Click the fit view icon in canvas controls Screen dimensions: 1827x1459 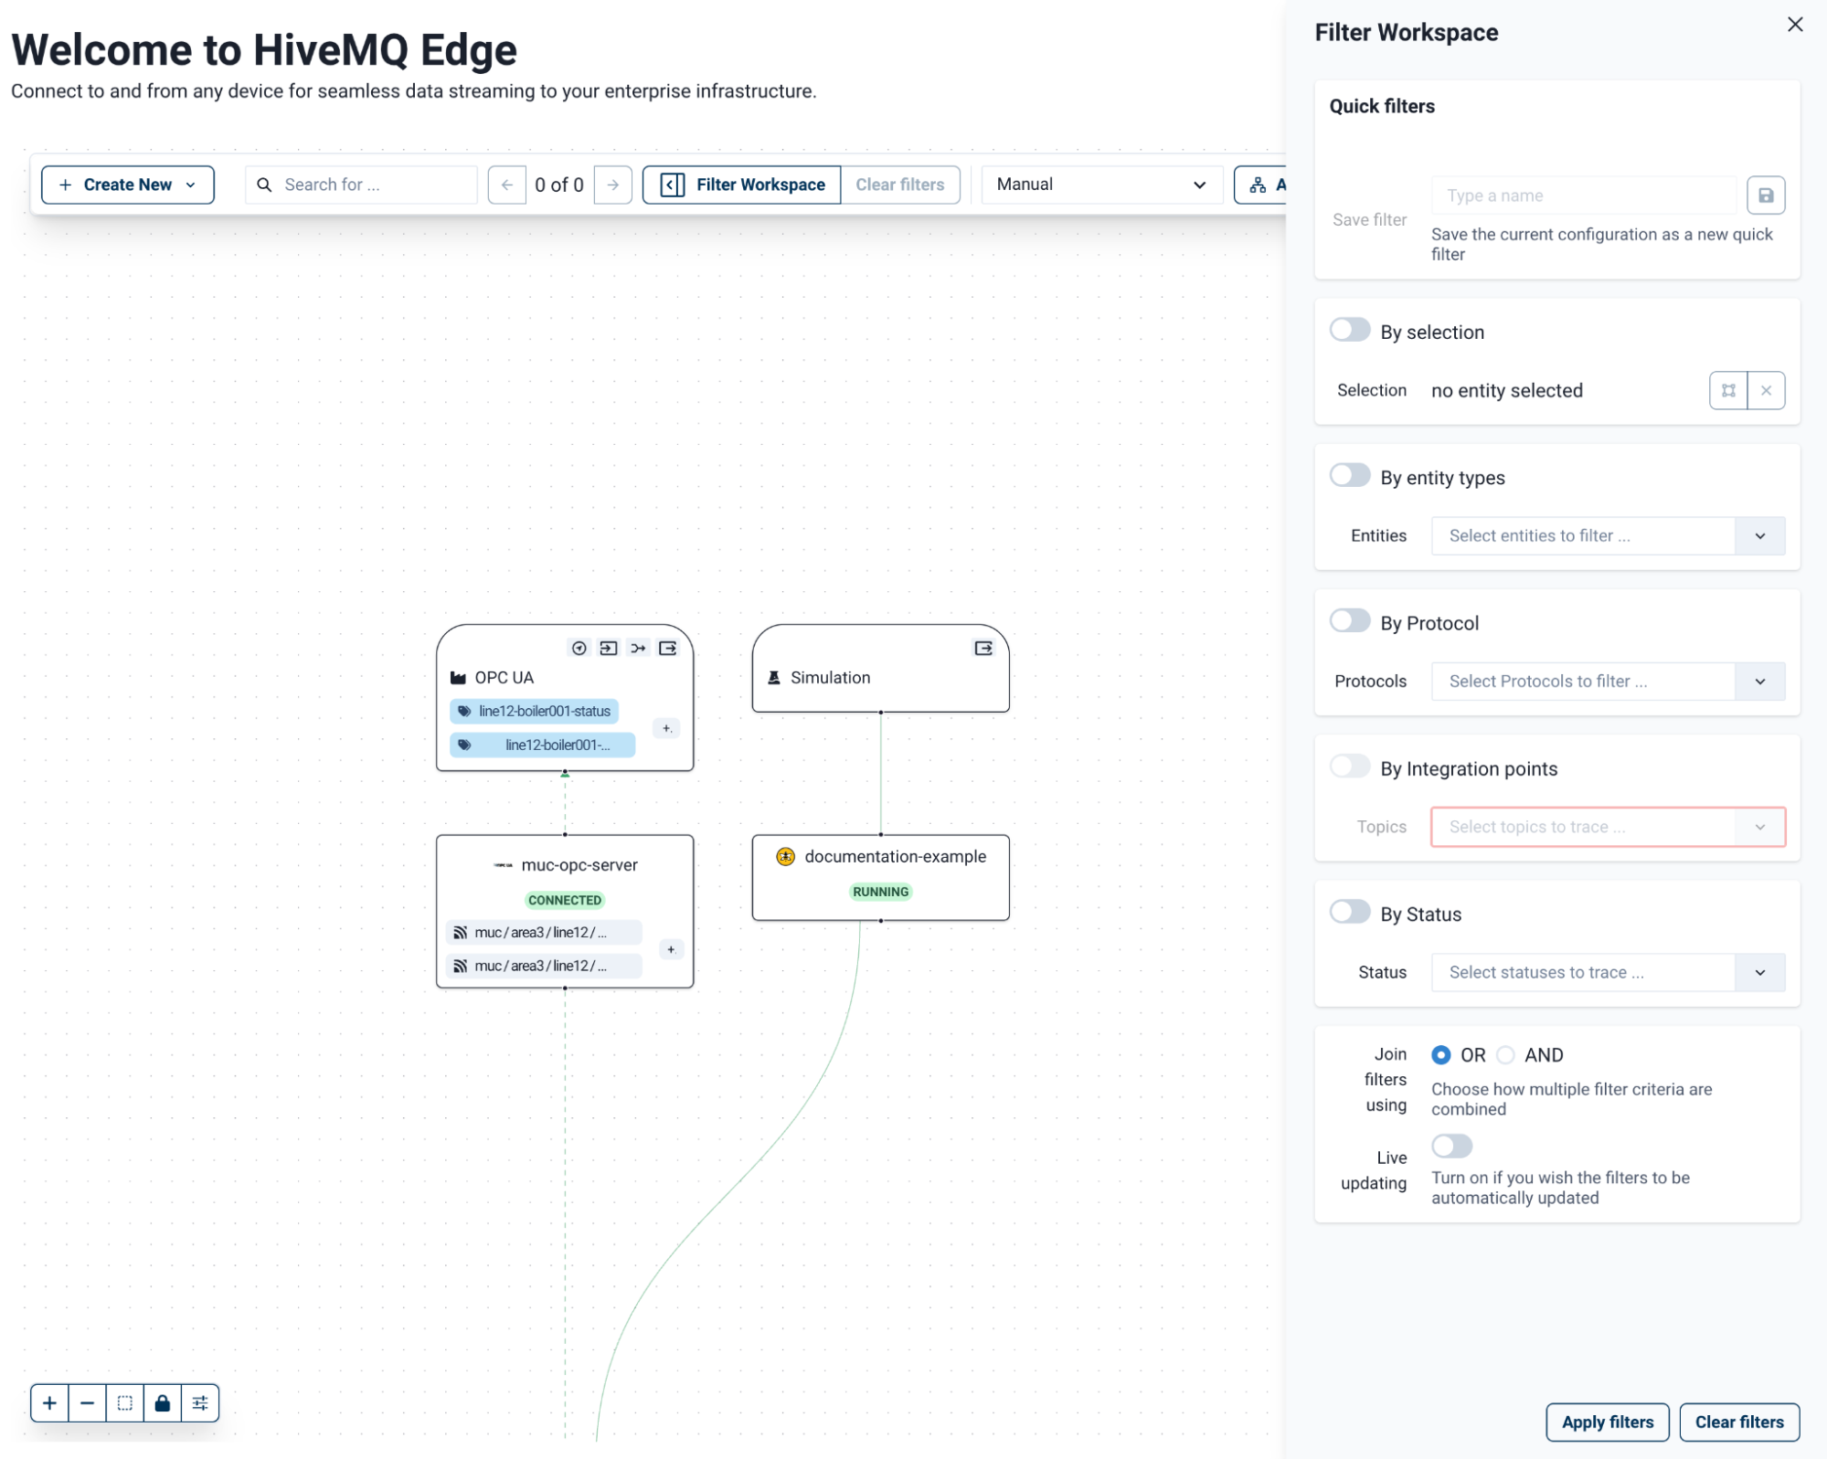coord(124,1402)
